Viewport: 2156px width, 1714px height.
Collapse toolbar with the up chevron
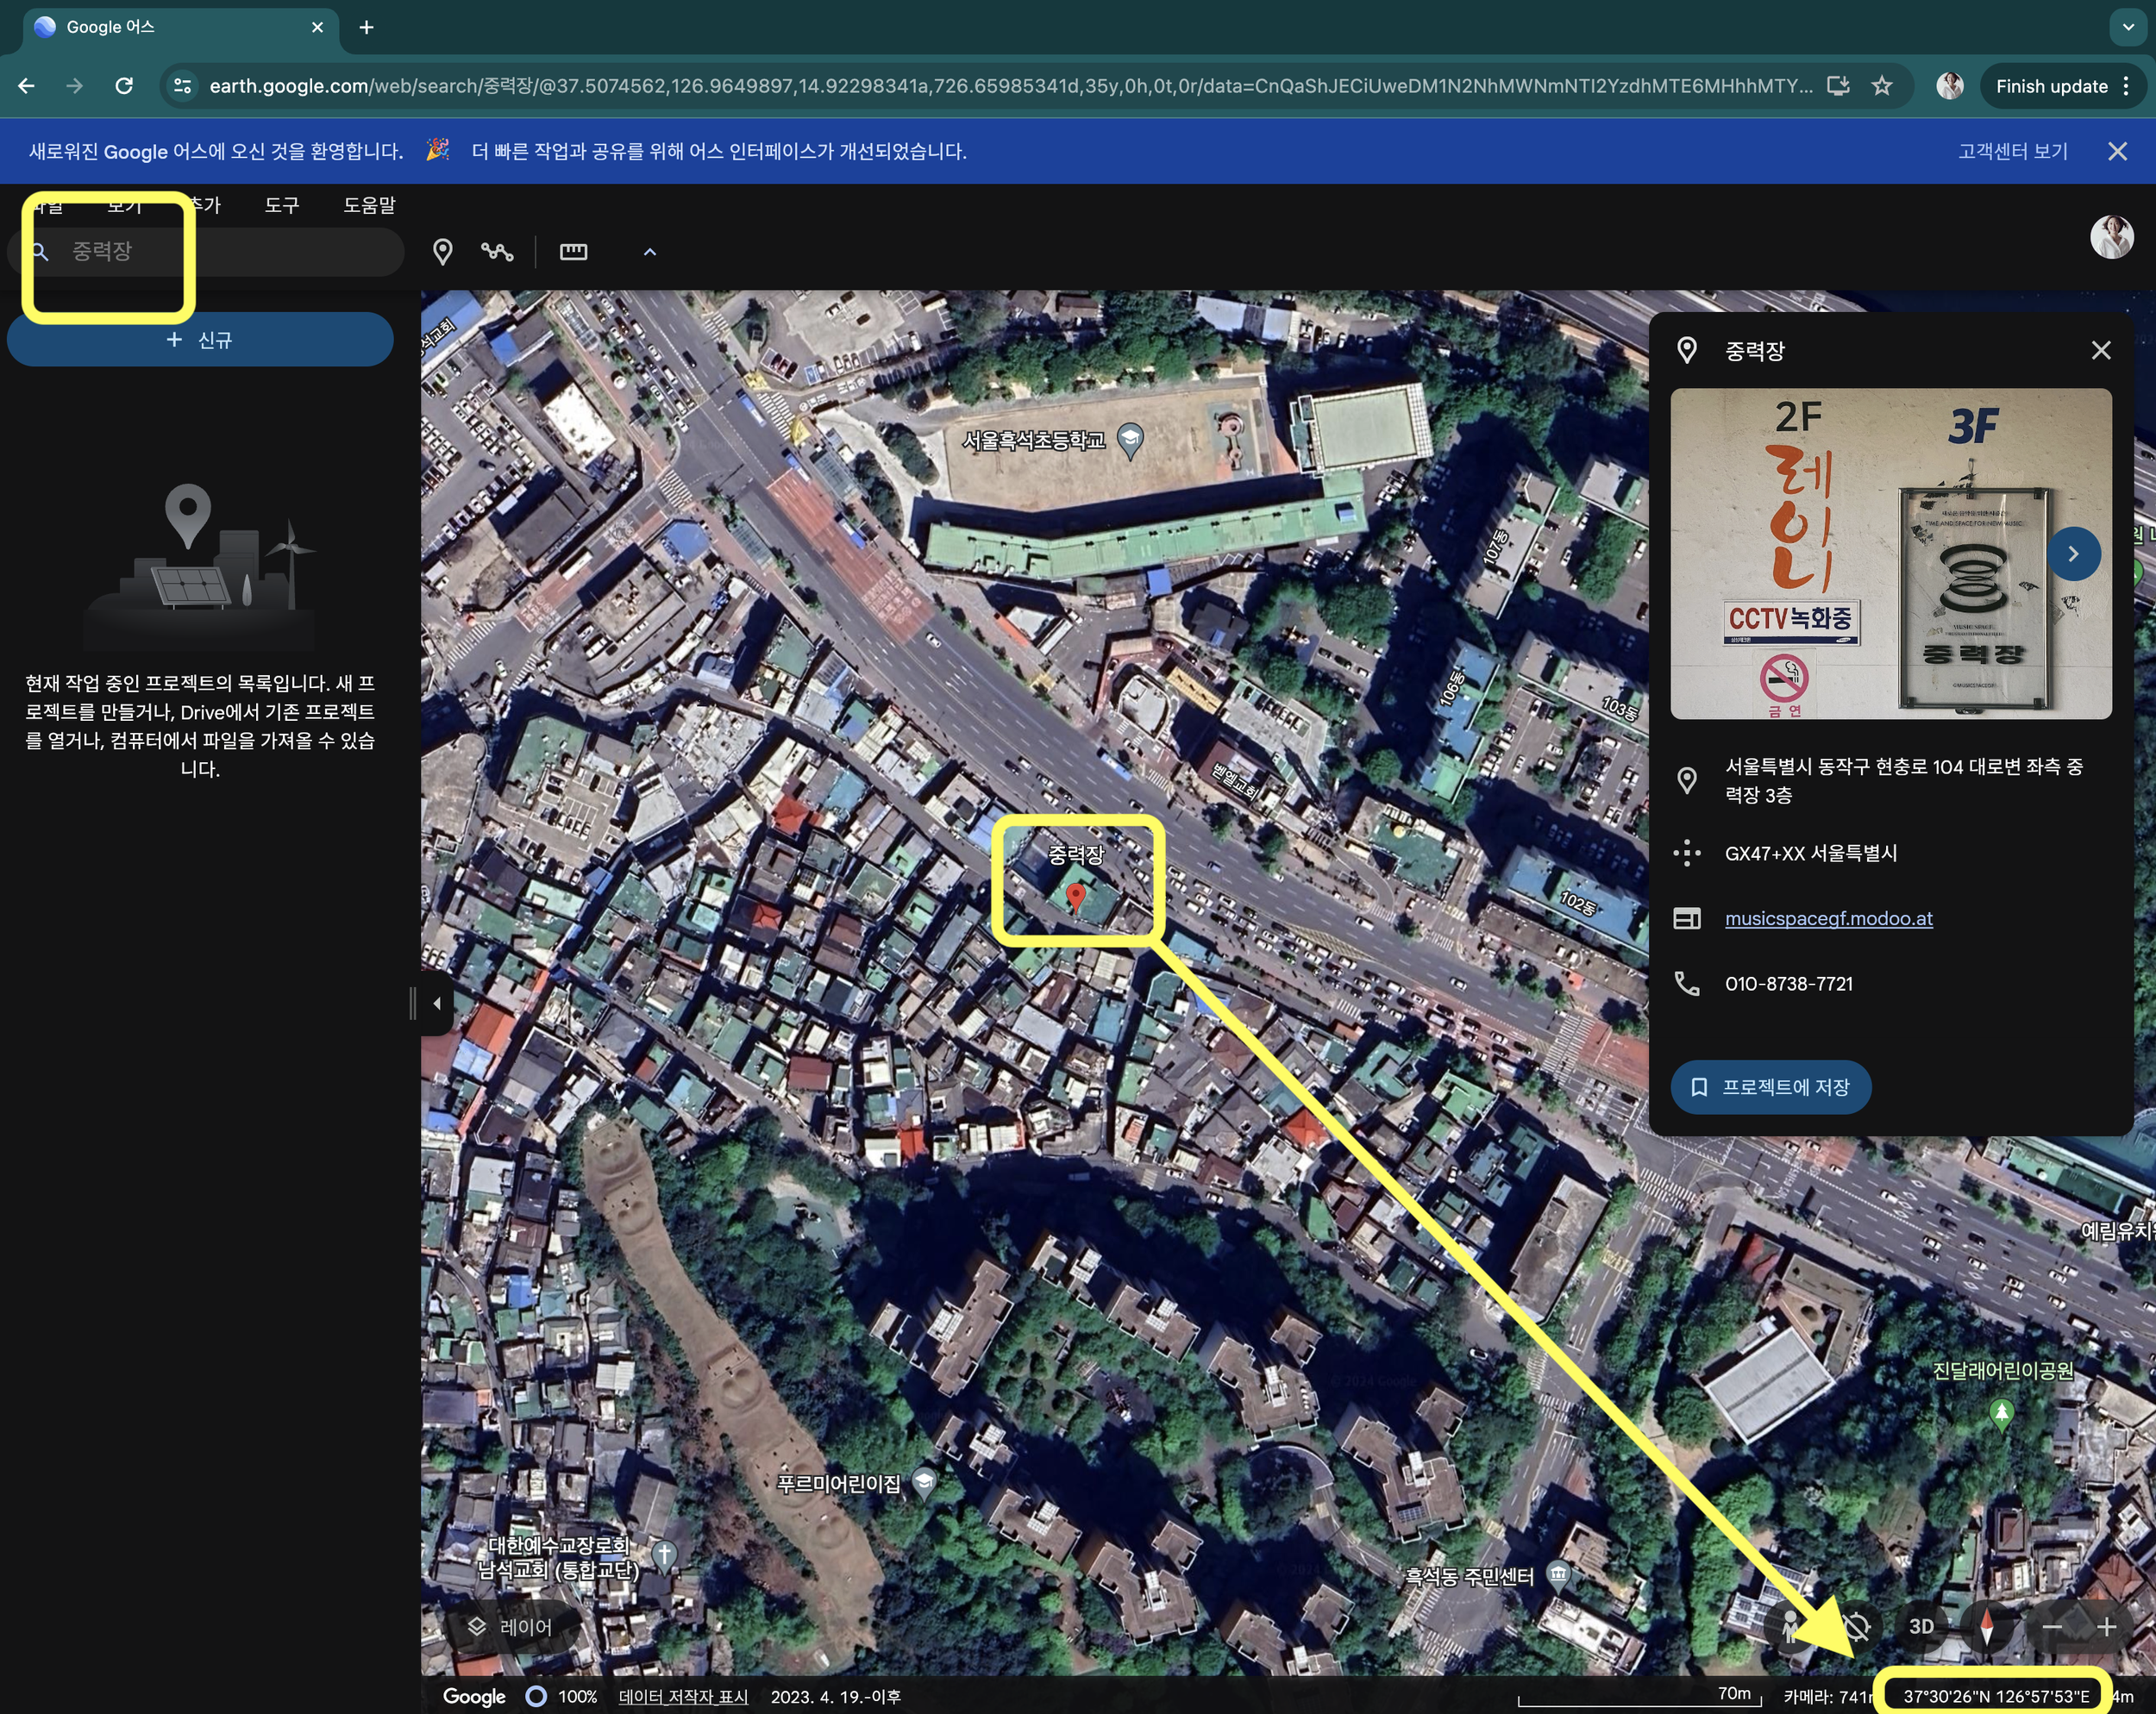click(650, 251)
